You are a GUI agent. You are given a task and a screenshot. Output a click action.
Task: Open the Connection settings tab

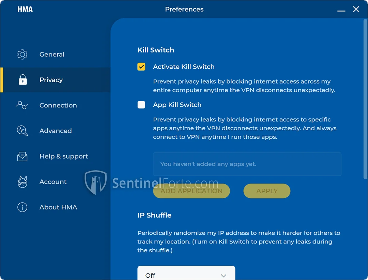pos(58,105)
